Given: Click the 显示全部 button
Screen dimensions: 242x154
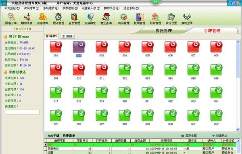Looking at the screenshot, I should (x=189, y=135).
